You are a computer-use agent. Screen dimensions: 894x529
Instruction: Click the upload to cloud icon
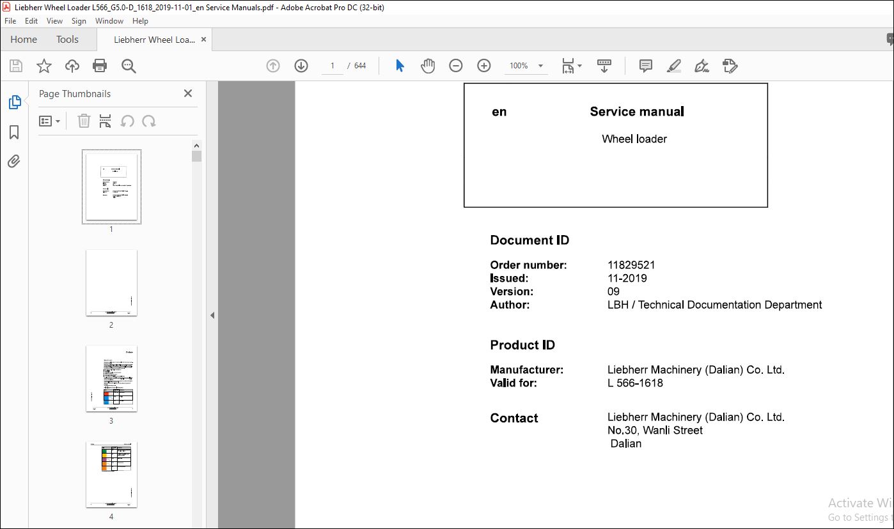(x=72, y=66)
